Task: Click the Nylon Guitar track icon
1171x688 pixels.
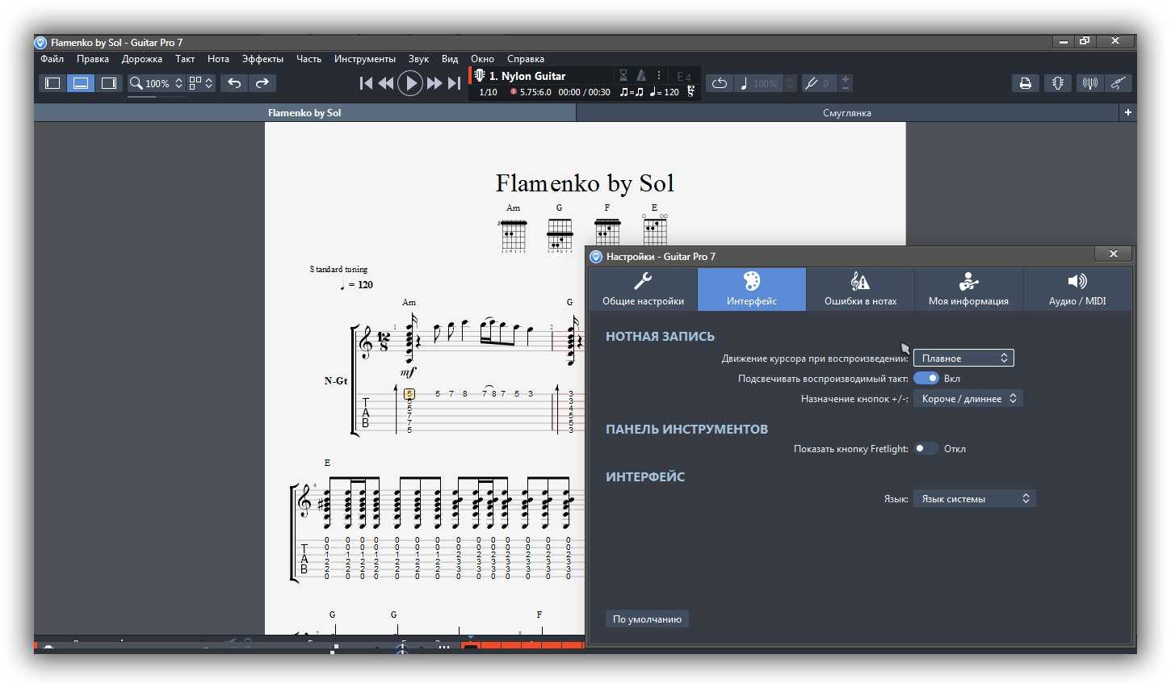Action: point(480,76)
